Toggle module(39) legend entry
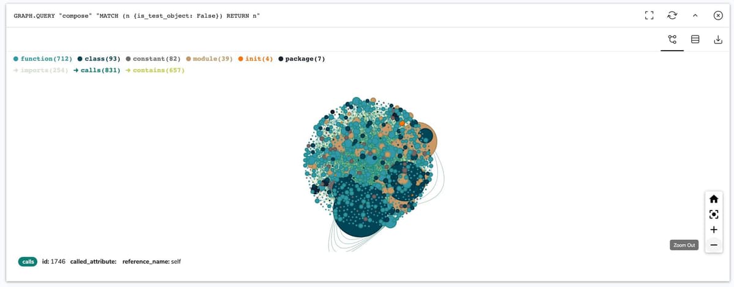 click(209, 59)
